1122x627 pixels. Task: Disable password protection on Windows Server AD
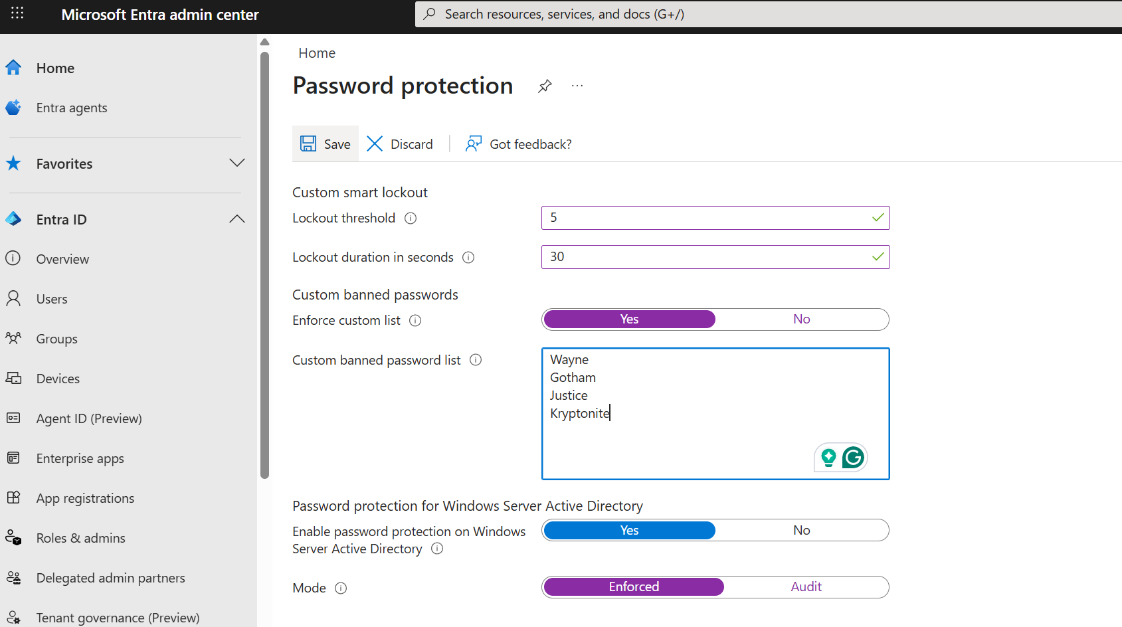tap(801, 531)
